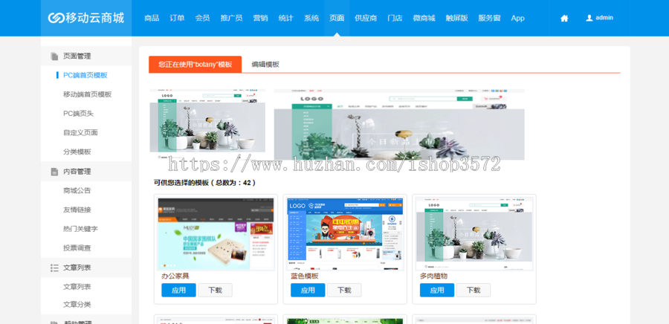Screen dimensions: 669x324
Task: Expand the 页面管理 section header
Action: 86,56
